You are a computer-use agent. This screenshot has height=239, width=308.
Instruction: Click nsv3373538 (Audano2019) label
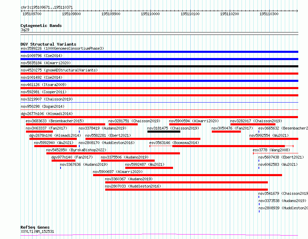point(282,201)
